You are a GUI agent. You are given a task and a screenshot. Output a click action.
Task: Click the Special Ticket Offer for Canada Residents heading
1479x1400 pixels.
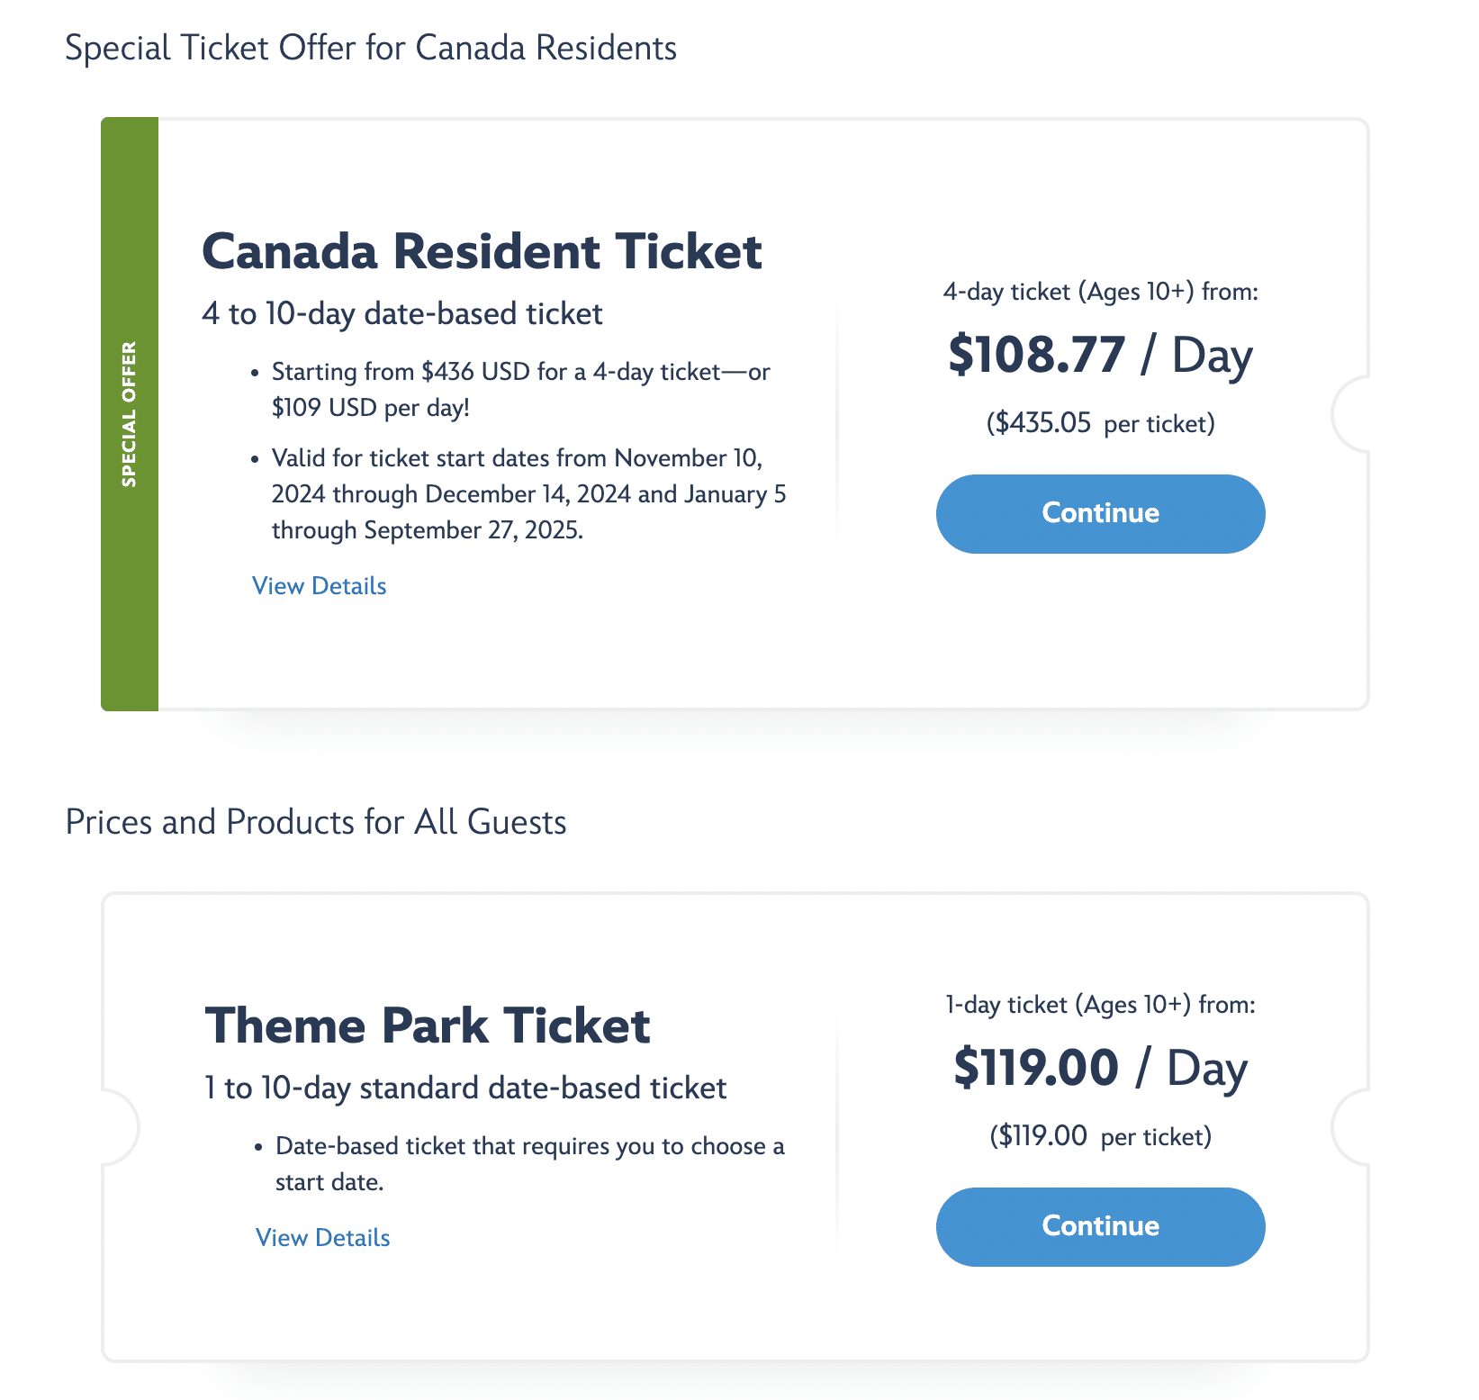371,48
